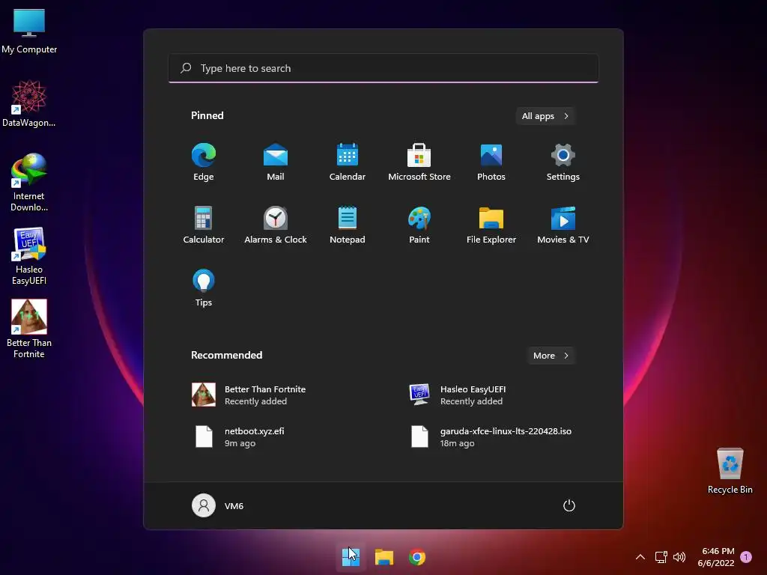
Task: Show More recommended items
Action: (x=551, y=356)
